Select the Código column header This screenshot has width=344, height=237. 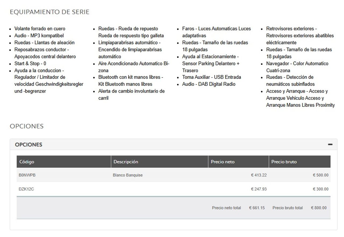[64, 162]
